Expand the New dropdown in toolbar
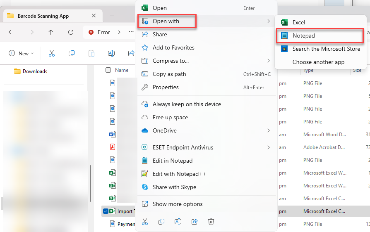The width and height of the screenshot is (370, 232). coord(21,53)
